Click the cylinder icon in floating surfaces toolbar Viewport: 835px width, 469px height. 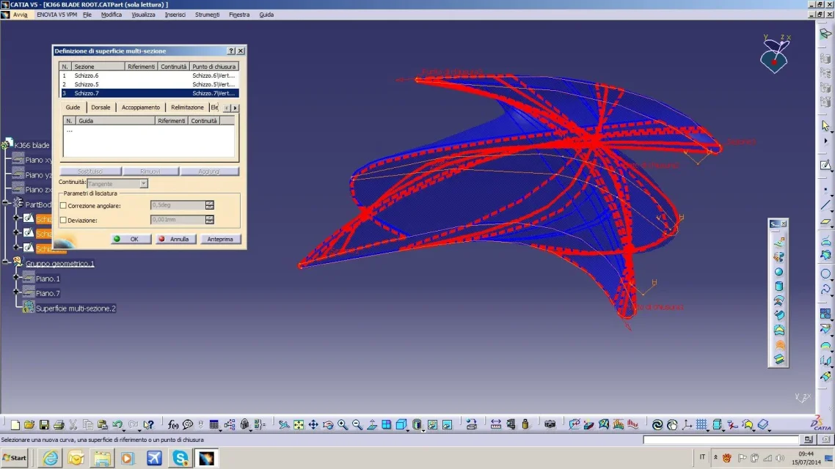(x=779, y=286)
